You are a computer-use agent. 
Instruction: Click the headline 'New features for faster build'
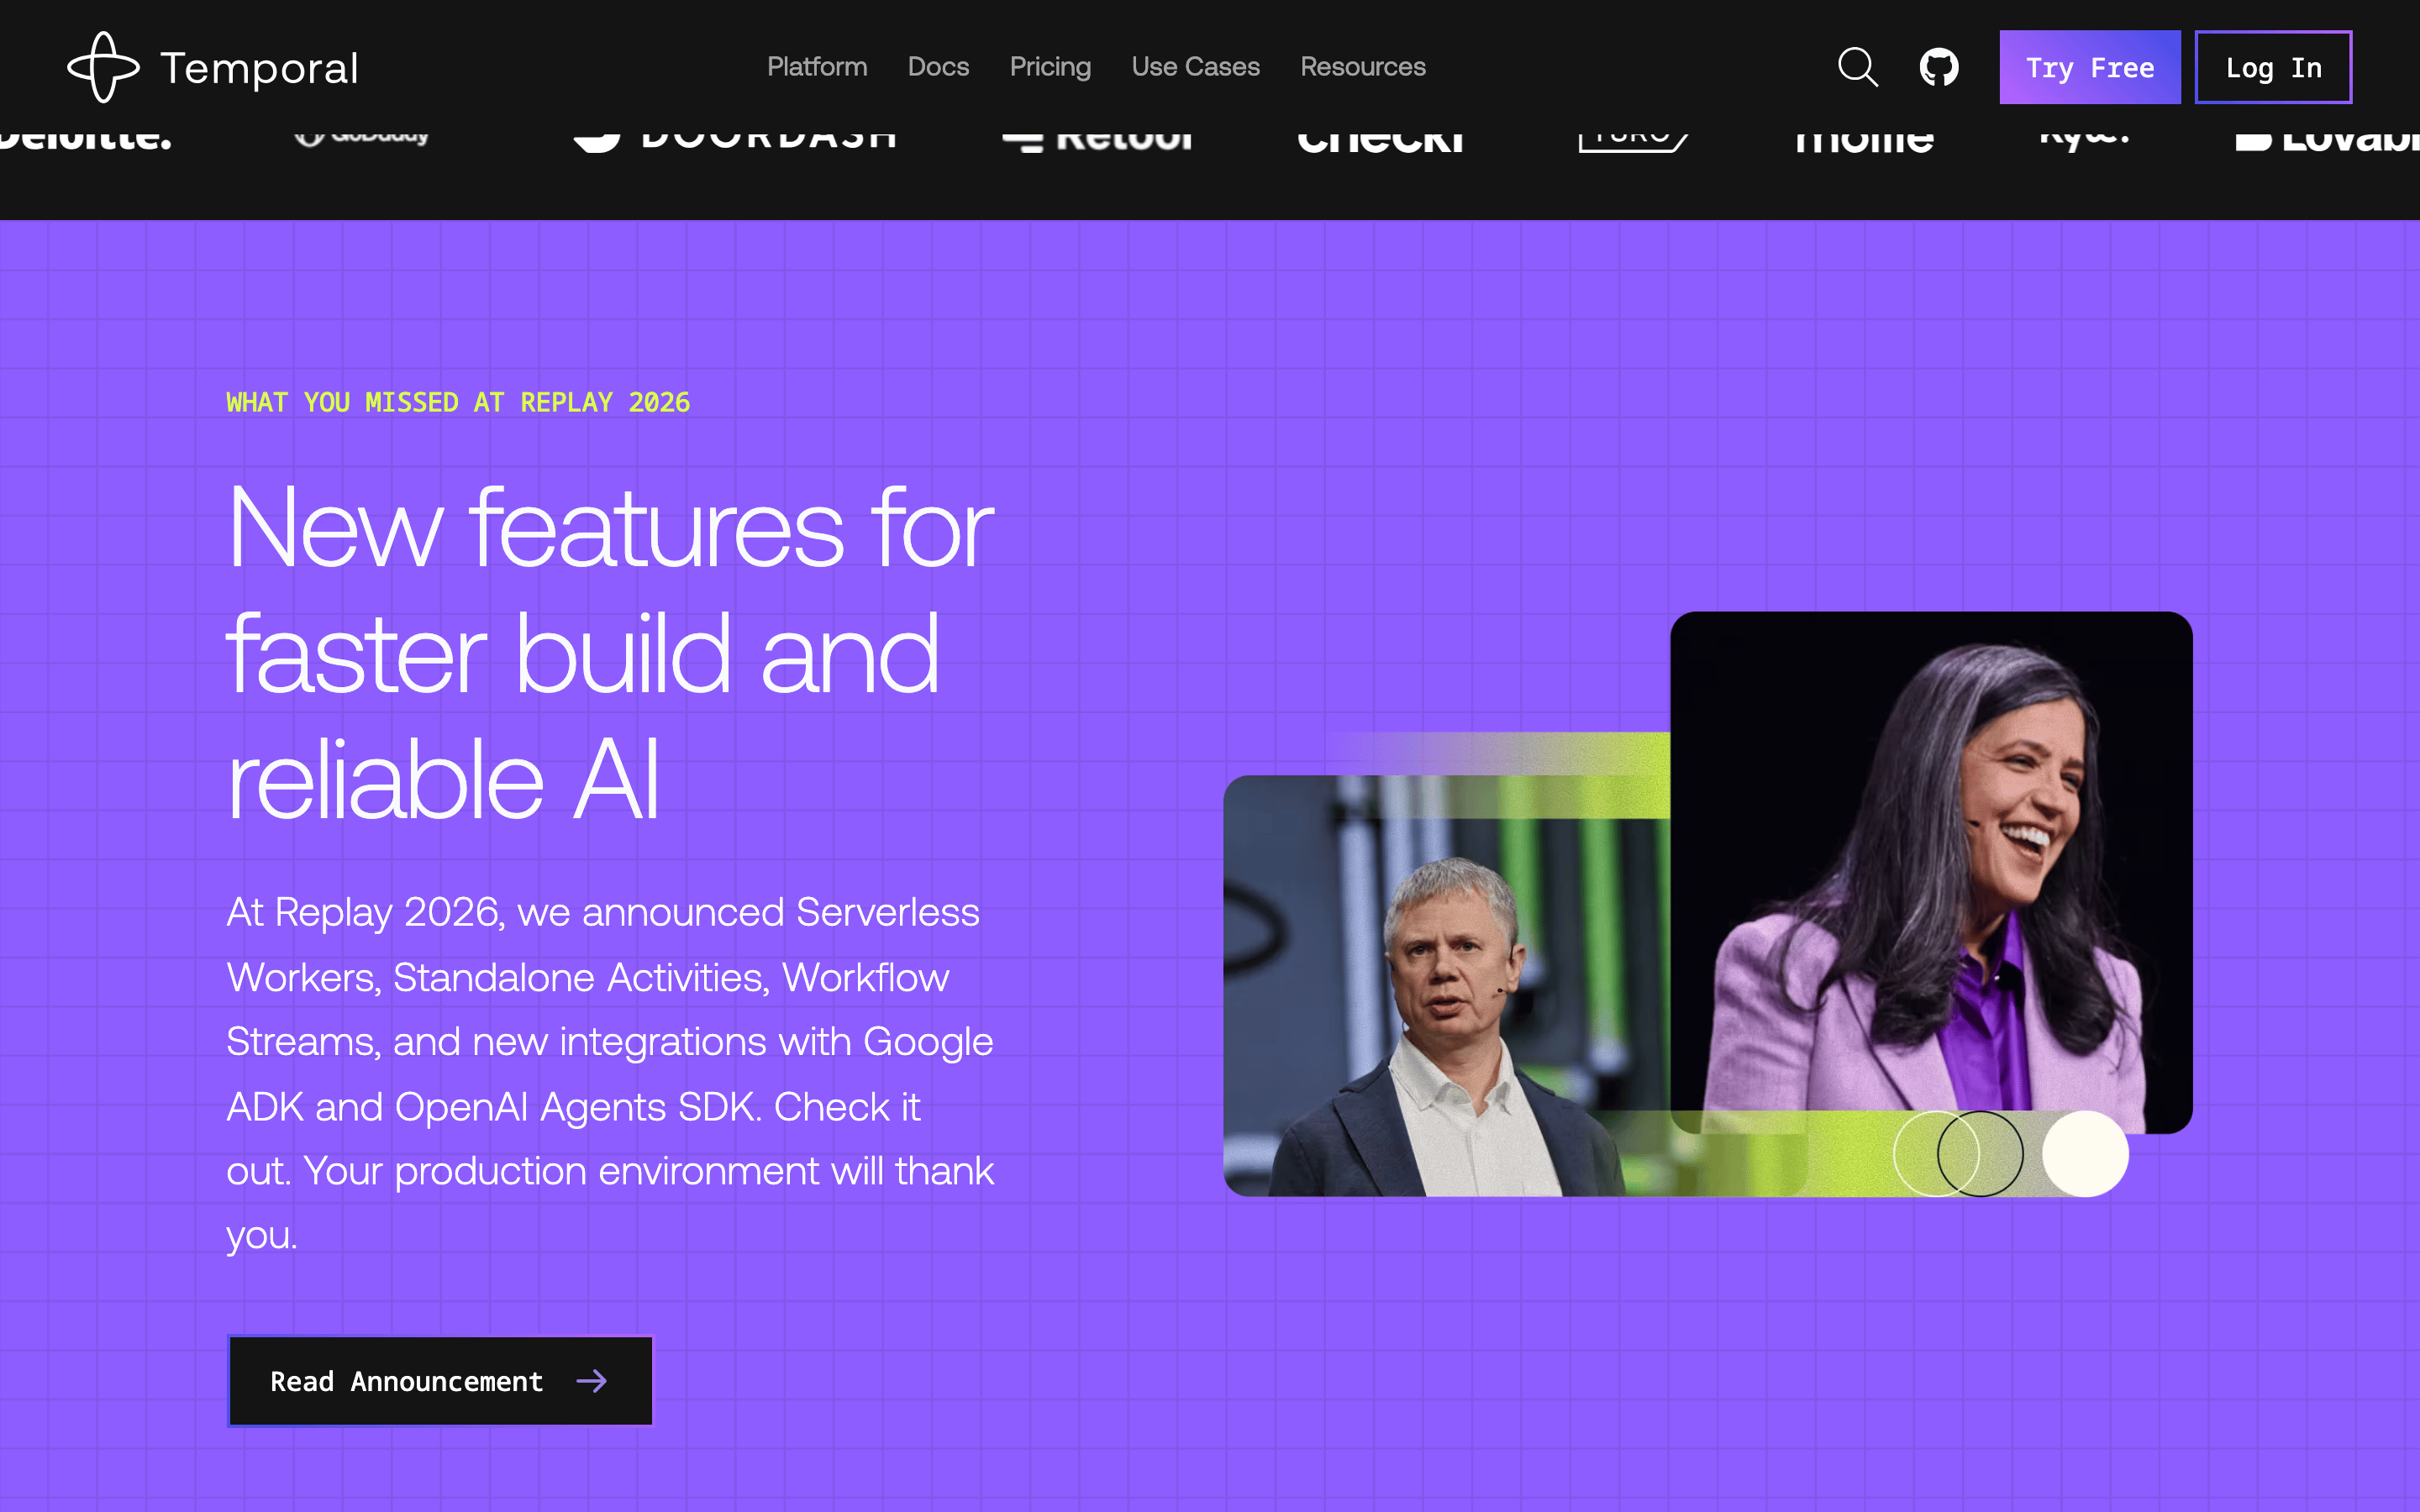tap(610, 653)
